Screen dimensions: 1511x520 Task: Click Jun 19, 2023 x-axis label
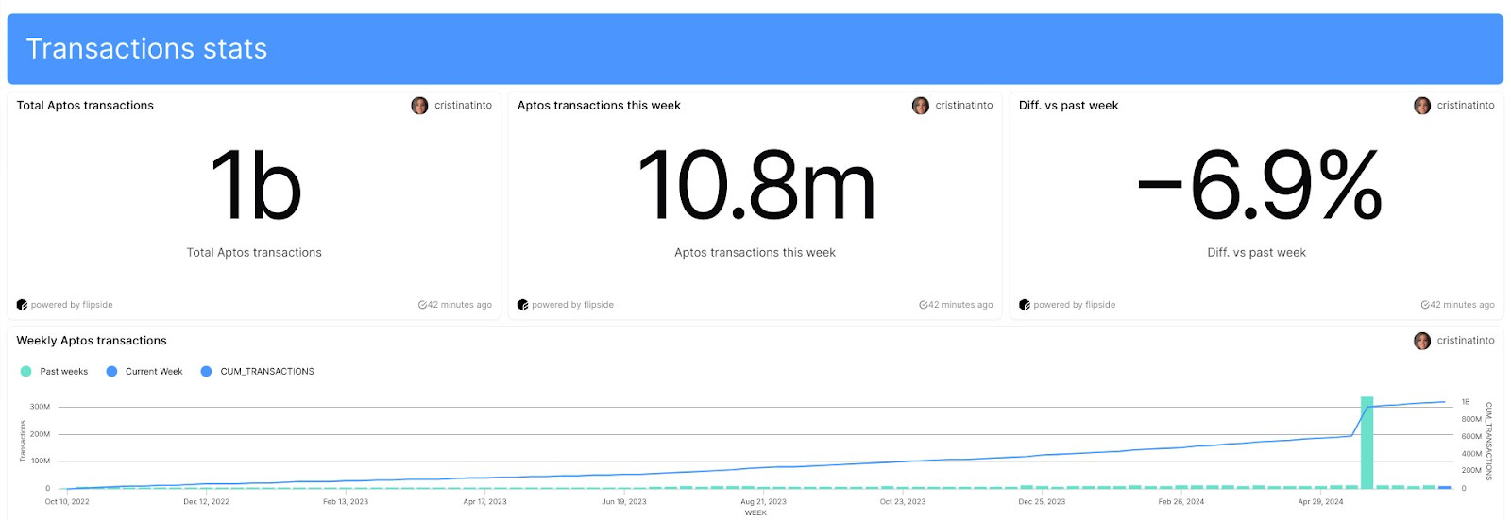pos(624,502)
